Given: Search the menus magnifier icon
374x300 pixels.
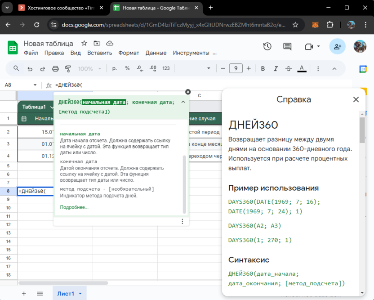Looking at the screenshot, I should [16, 68].
